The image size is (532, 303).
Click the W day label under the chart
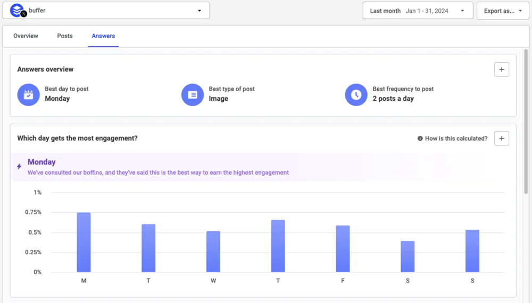click(213, 281)
